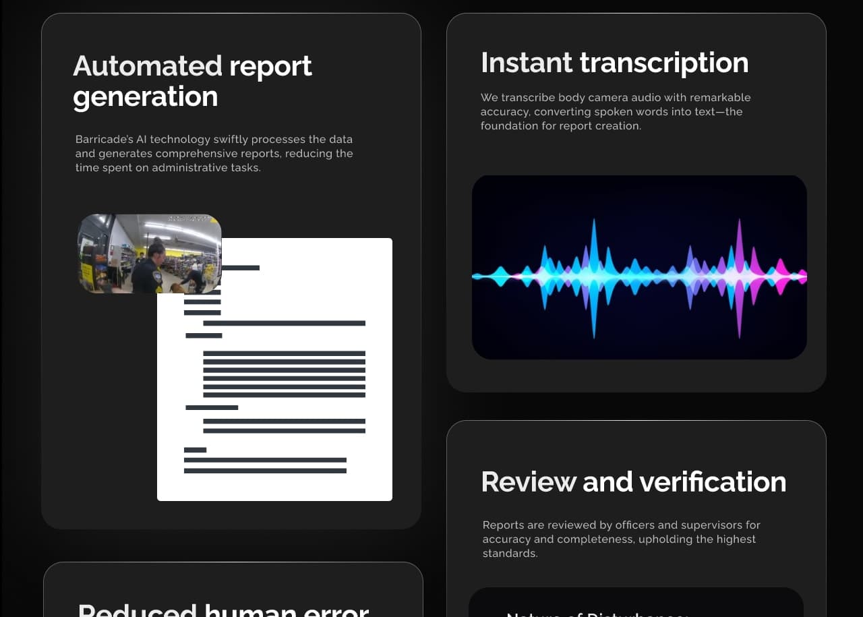Open the 'Reduced human error' heading
The image size is (863, 617).
223,609
